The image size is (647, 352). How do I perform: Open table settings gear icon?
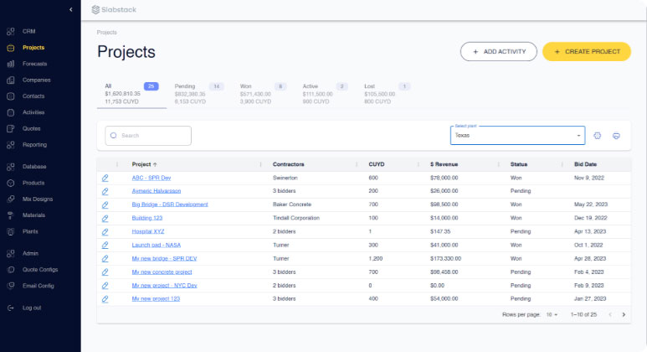598,136
